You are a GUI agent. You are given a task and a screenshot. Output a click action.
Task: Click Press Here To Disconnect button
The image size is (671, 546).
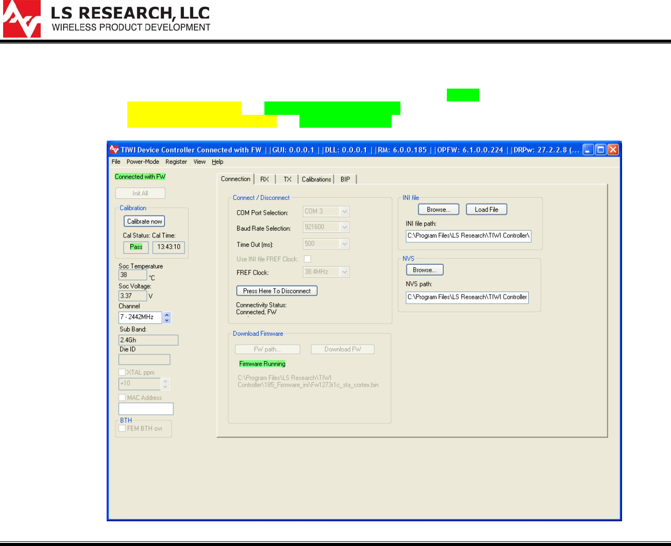point(277,291)
